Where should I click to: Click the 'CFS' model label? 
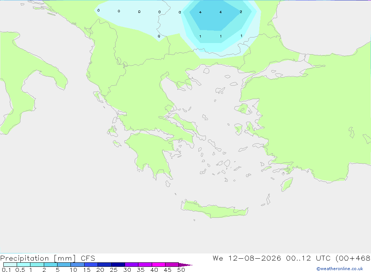point(88,258)
